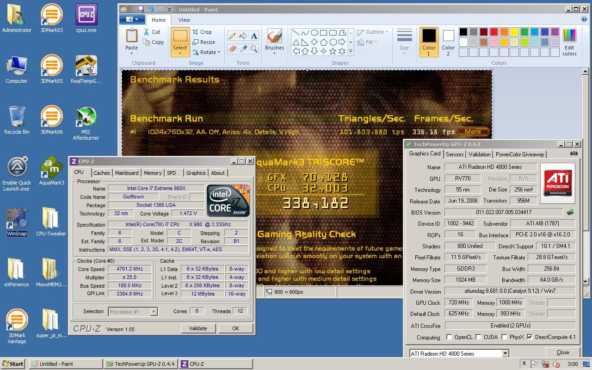The image size is (592, 370).
Task: Enable the CUDA checkbox in GPU-Z
Action: 479,337
